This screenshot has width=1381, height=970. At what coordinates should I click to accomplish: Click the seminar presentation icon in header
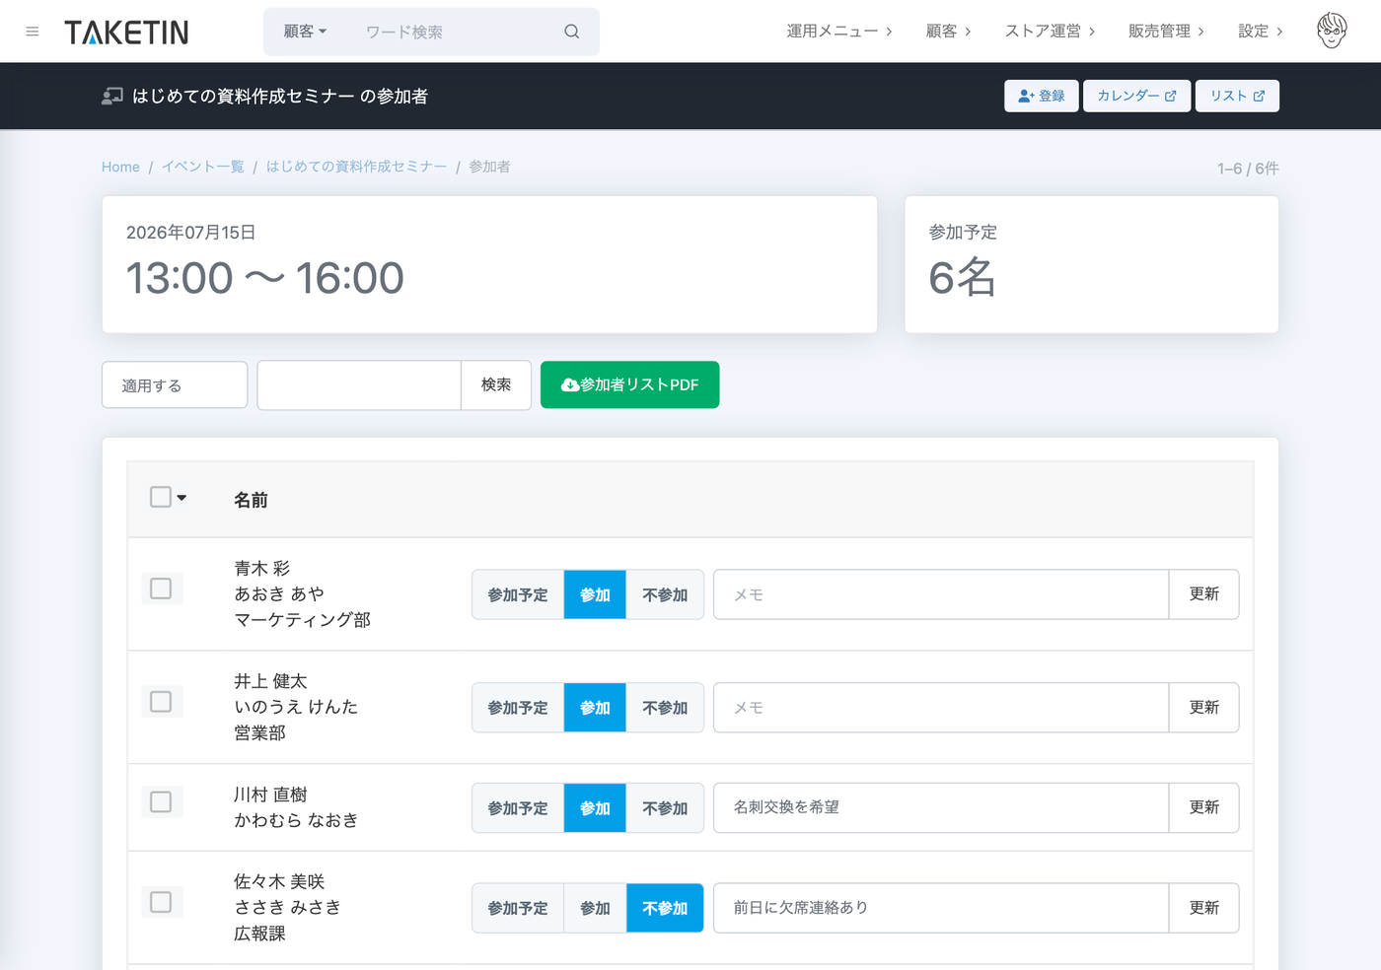click(x=112, y=96)
